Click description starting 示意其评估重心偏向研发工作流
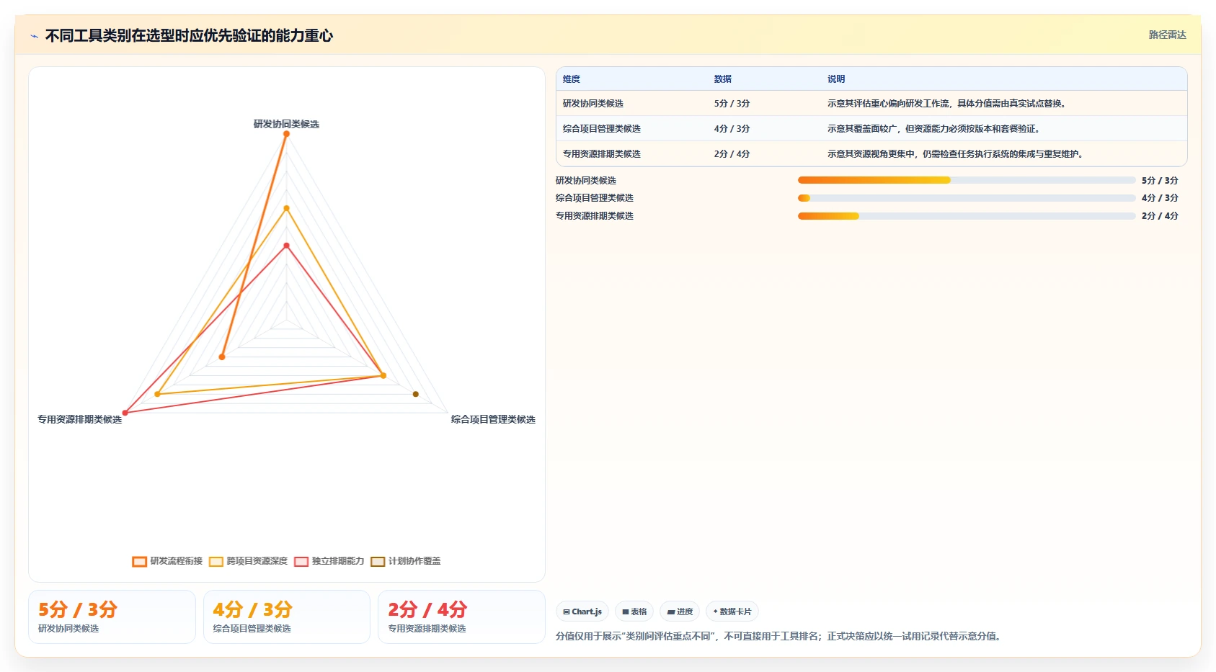This screenshot has height=672, width=1216. [x=948, y=104]
